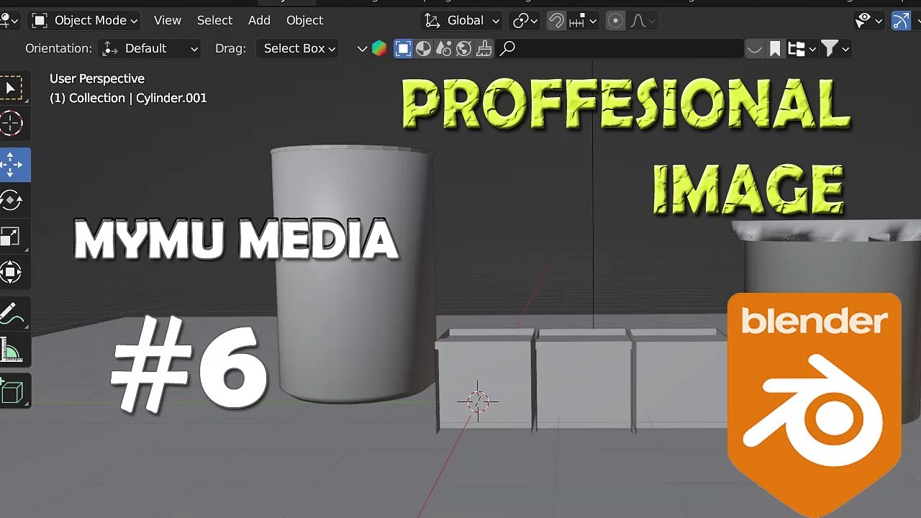Select the row of gray box objects

pyautogui.click(x=581, y=380)
